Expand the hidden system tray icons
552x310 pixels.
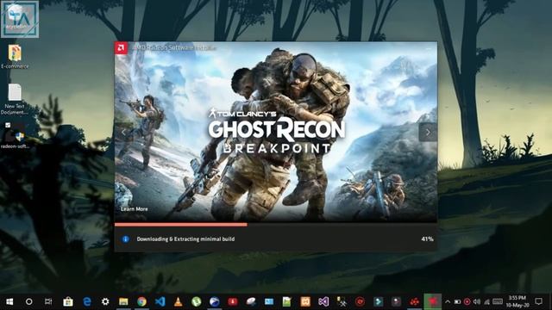[x=448, y=301]
